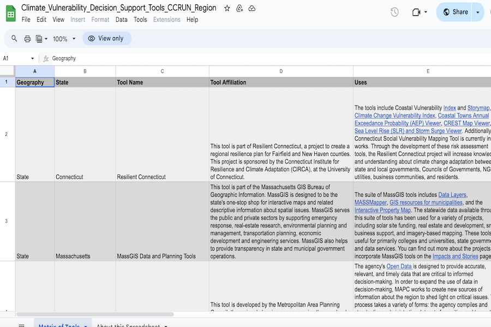Open the Share options dropdown arrow
The height and width of the screenshot is (327, 491).
tap(478, 12)
